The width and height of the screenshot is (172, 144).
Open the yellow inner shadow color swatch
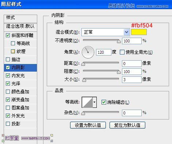click(139, 32)
